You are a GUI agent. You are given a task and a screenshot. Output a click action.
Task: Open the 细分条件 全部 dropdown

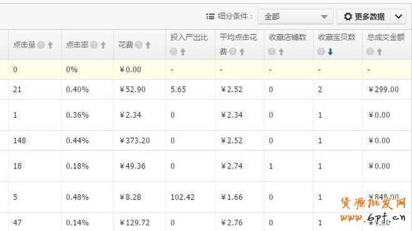[296, 16]
